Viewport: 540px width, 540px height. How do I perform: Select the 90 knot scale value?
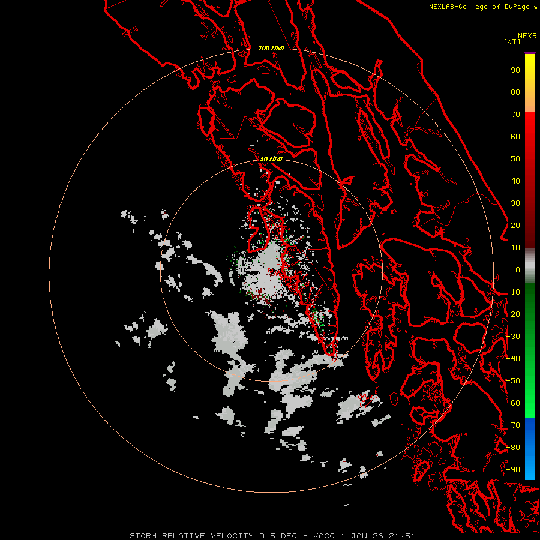515,70
